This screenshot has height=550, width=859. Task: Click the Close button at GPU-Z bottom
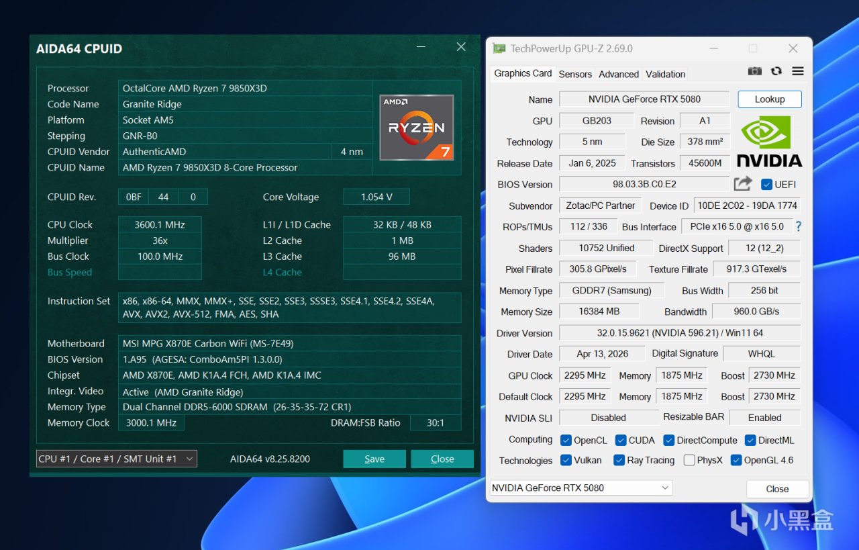[777, 489]
